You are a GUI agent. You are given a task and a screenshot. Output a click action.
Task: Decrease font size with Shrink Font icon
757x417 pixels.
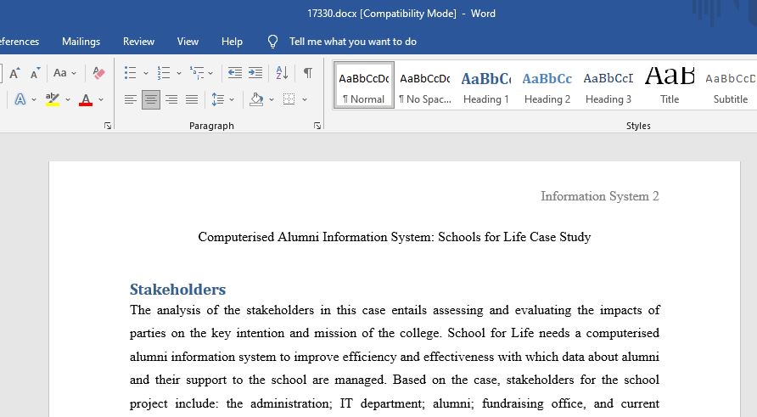pos(35,73)
